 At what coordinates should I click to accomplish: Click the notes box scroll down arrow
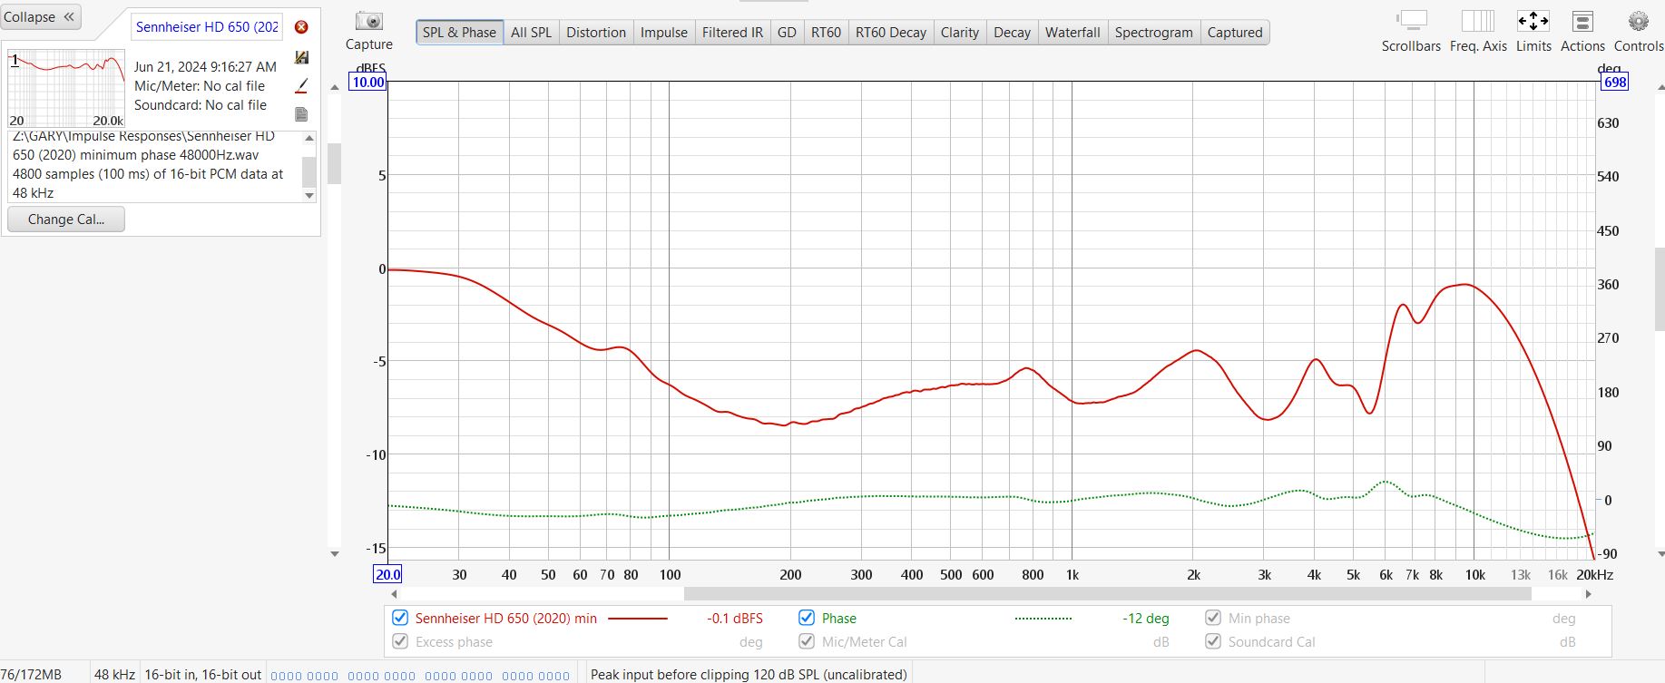tap(309, 195)
